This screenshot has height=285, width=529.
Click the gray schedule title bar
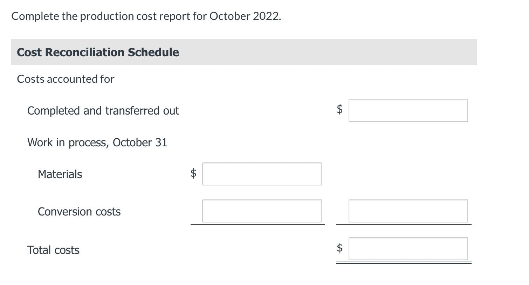coord(245,52)
